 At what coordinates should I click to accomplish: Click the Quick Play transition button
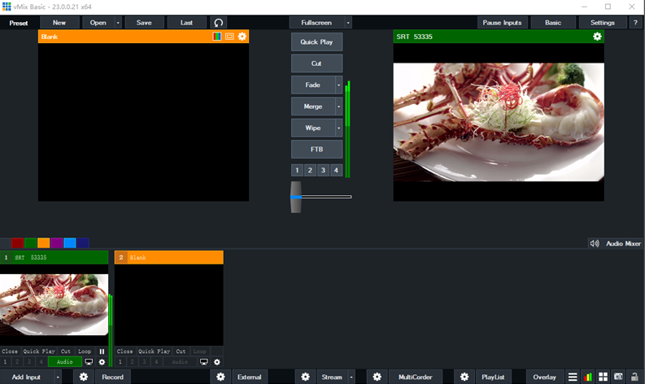[x=316, y=42]
